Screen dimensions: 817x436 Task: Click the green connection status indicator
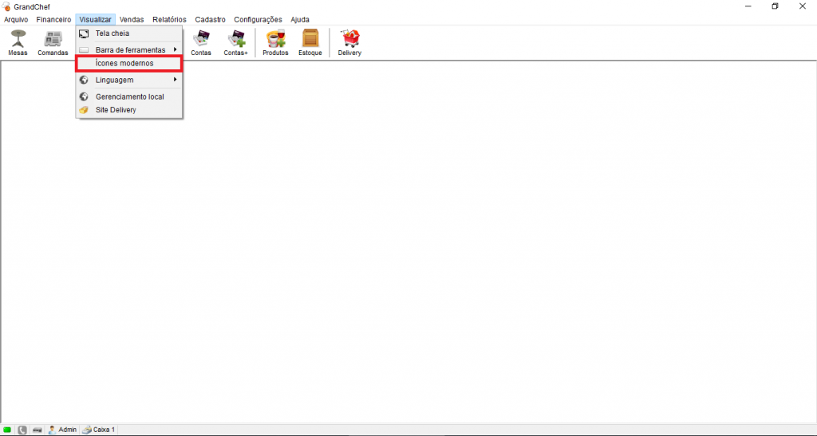(7, 430)
